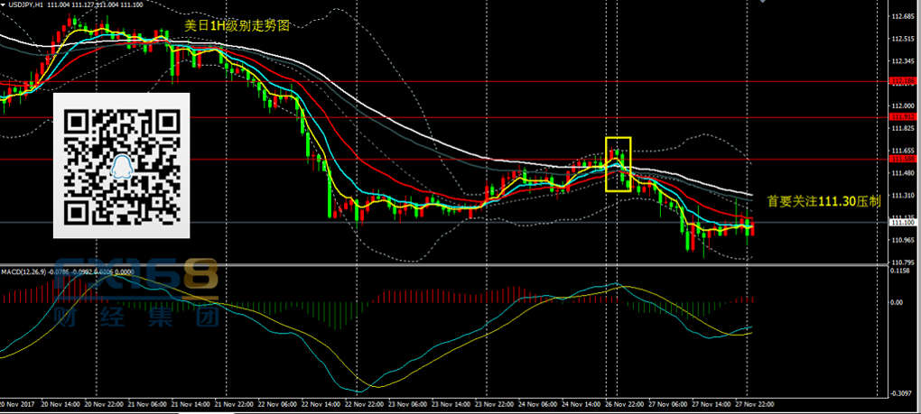Screen dimensions: 921x414
Task: Click the 111.911 red price label
Action: [902, 117]
